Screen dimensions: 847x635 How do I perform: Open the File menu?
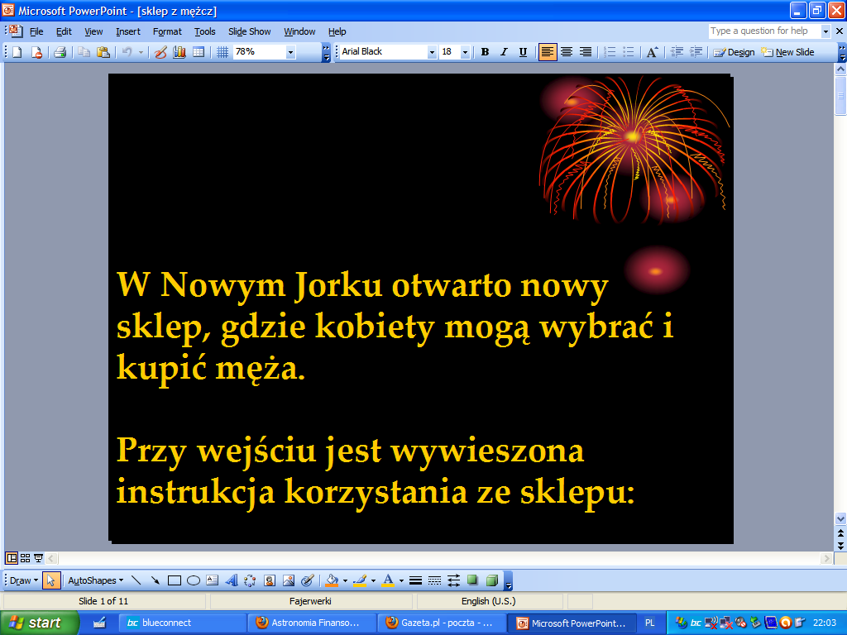[x=36, y=31]
